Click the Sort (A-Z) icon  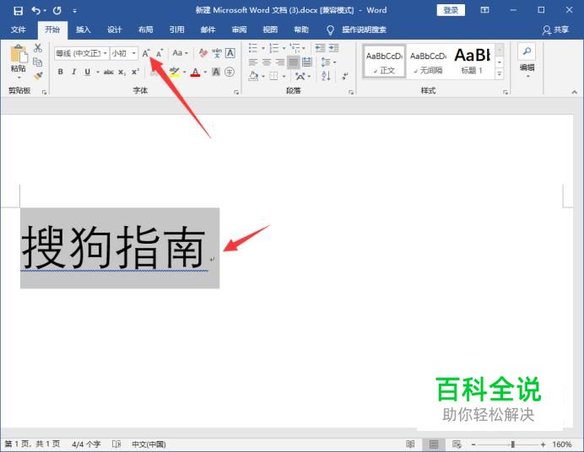(x=326, y=76)
